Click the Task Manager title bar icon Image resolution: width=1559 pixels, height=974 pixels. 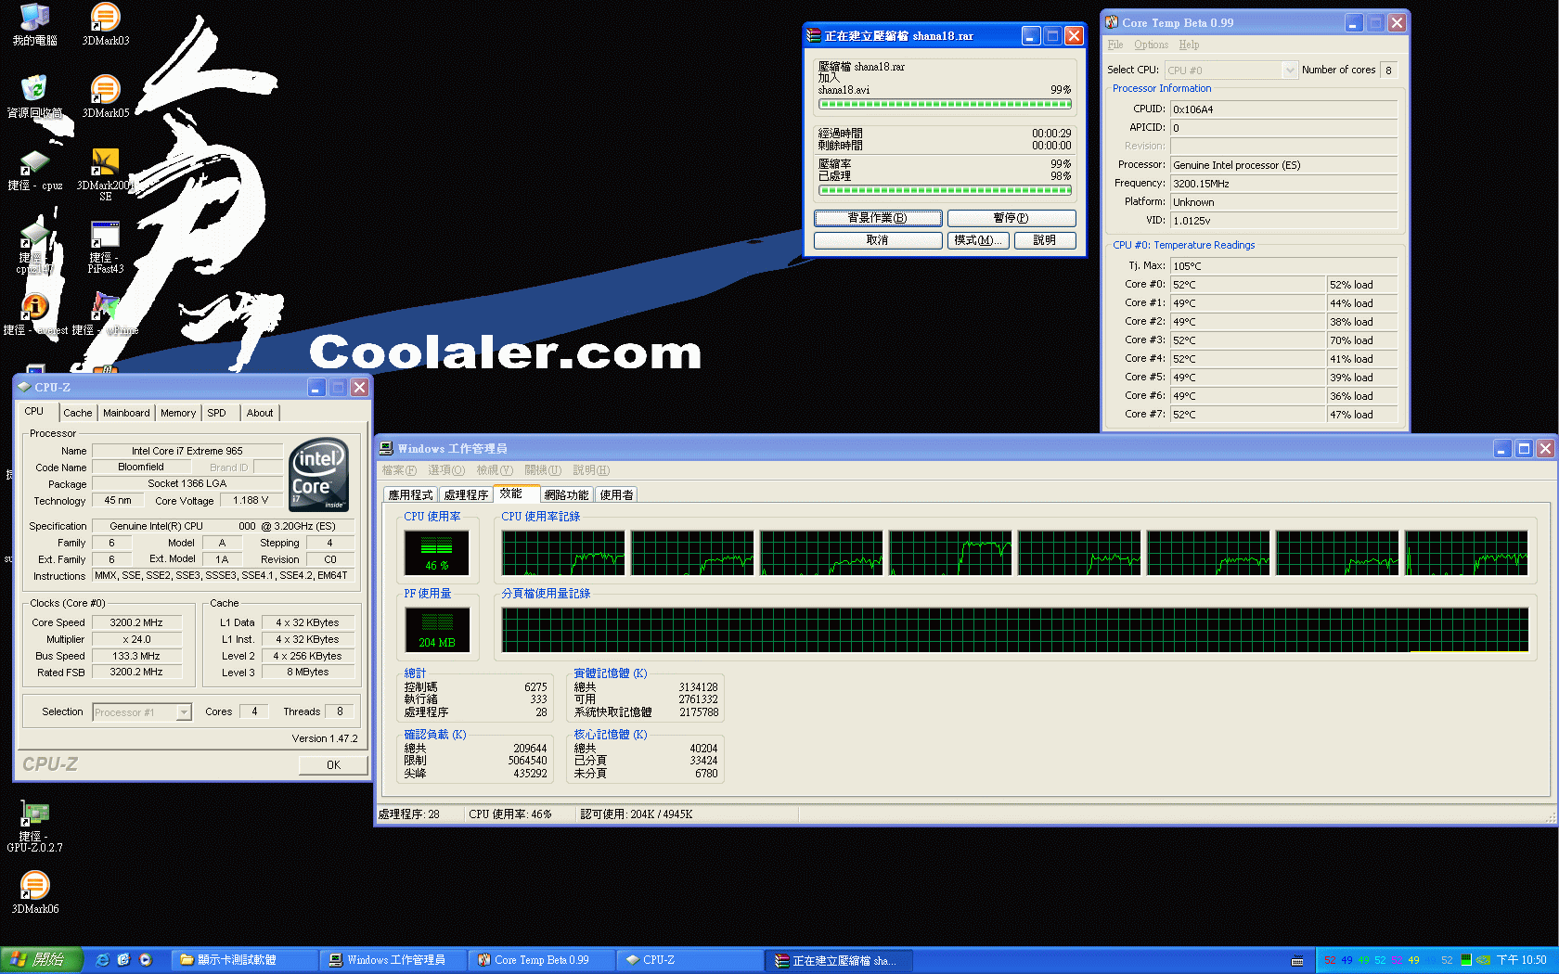coord(386,448)
